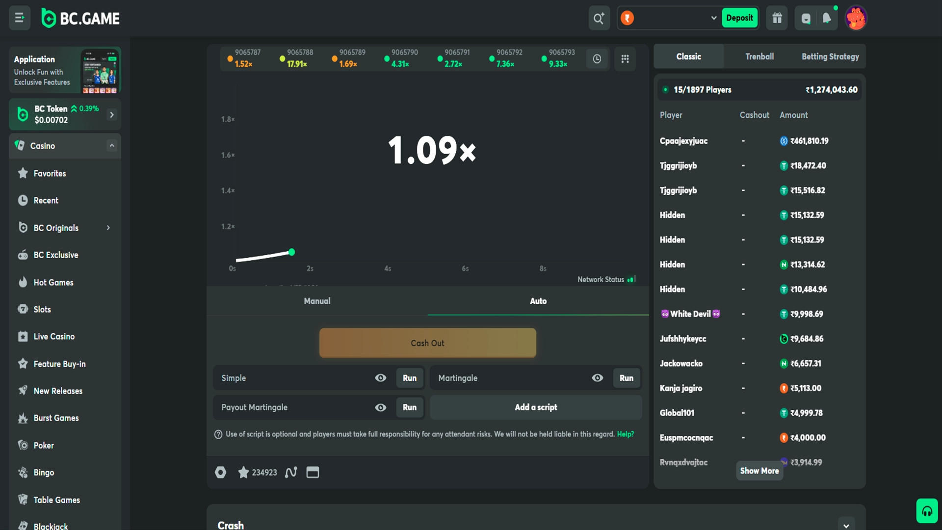The image size is (942, 530).
Task: Collapse the Casino sidebar section
Action: click(x=112, y=146)
